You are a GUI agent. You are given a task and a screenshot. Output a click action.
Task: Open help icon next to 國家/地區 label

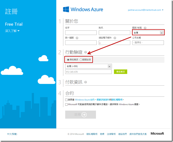[x=145, y=28]
